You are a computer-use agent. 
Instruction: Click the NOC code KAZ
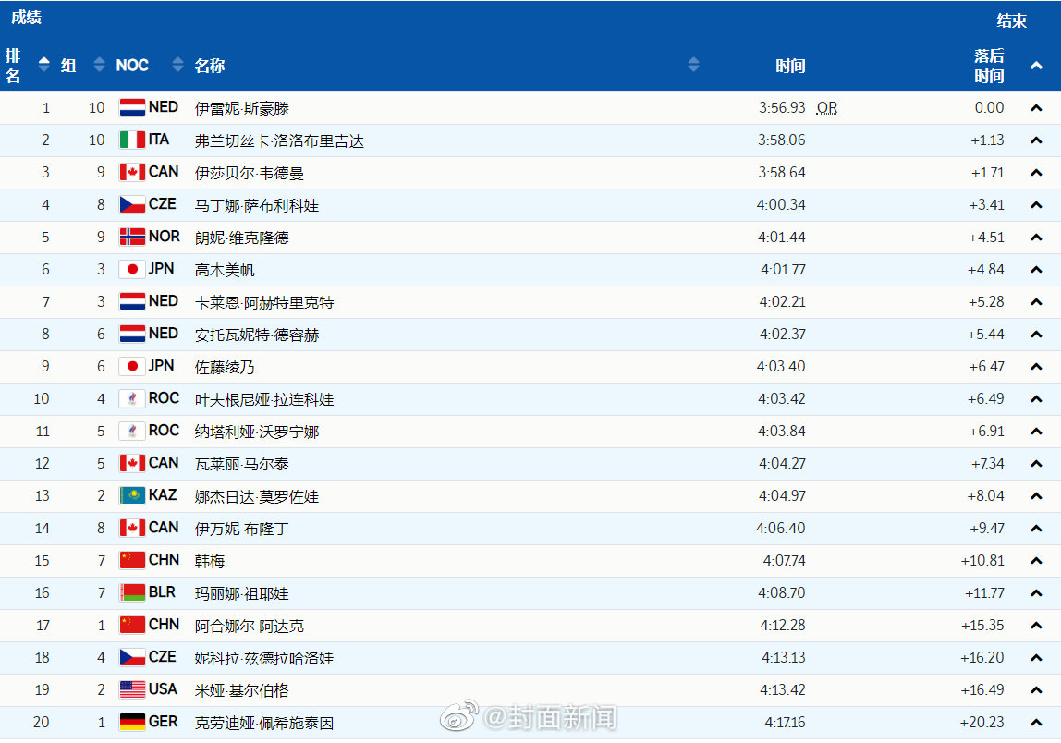pyautogui.click(x=163, y=495)
